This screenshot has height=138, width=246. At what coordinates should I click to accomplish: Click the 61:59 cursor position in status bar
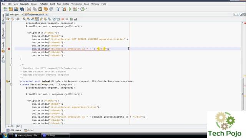[x=11, y=126]
